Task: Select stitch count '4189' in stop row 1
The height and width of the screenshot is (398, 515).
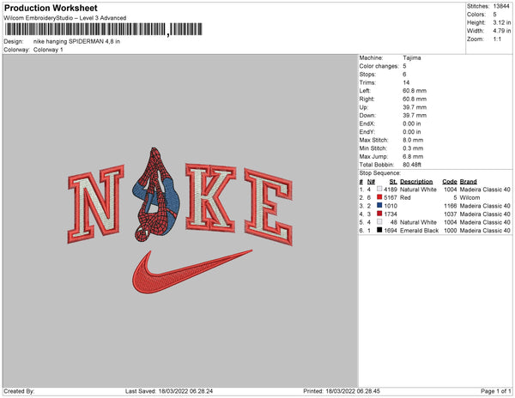Action: point(391,190)
